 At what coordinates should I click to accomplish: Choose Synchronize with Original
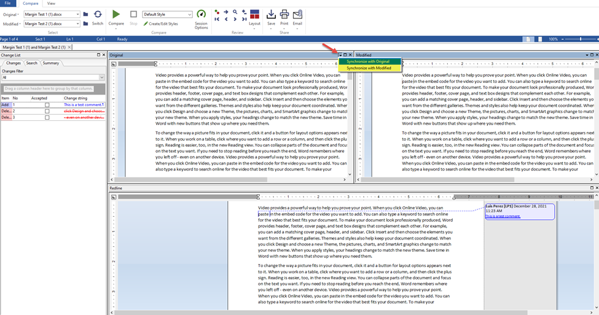click(x=369, y=61)
